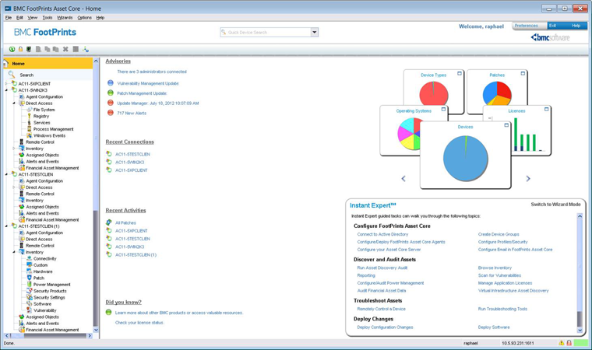Click the network diagram icon in toolbar
This screenshot has width=592, height=350.
click(86, 49)
